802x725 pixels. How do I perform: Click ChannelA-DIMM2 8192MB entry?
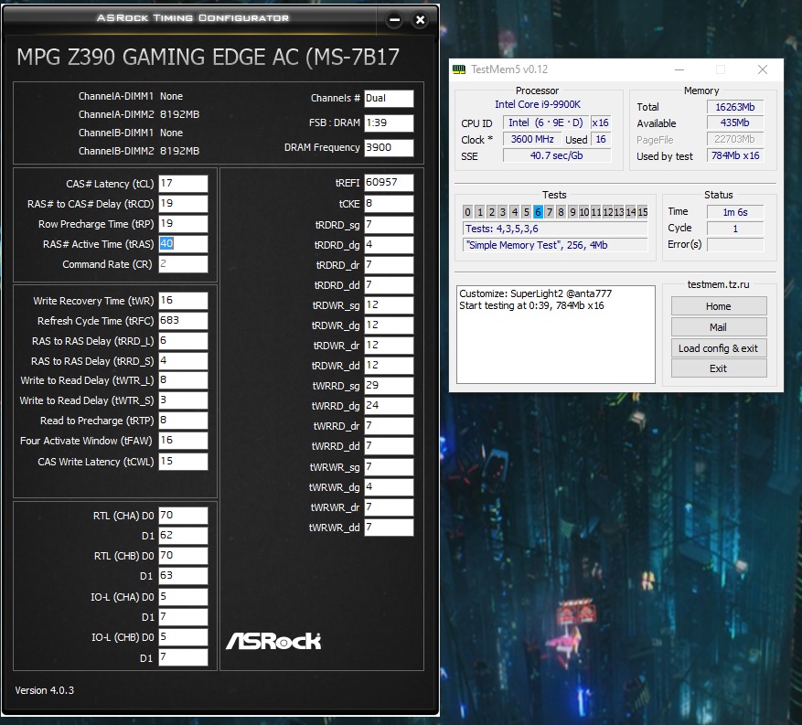139,114
